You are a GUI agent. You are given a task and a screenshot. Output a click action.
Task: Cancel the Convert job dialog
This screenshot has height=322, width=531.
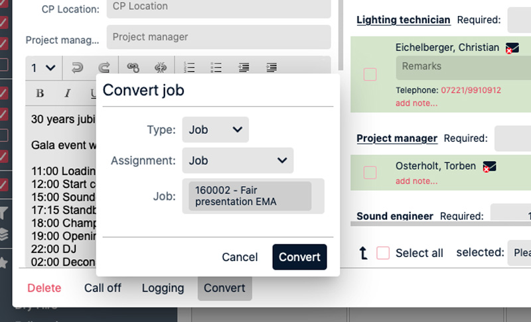click(x=240, y=257)
